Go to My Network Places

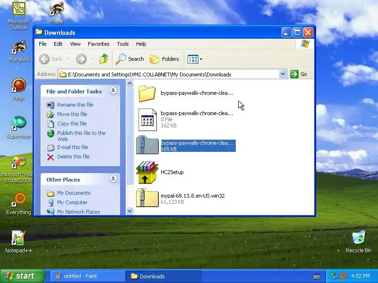click(78, 212)
